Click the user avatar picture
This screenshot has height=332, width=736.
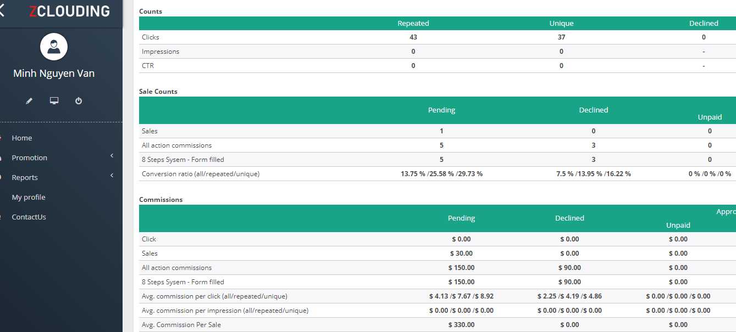click(x=54, y=47)
